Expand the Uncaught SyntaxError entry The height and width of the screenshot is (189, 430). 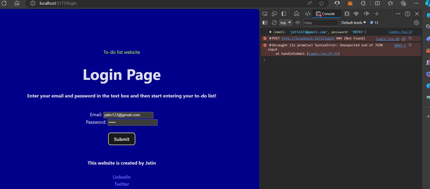tap(271, 45)
